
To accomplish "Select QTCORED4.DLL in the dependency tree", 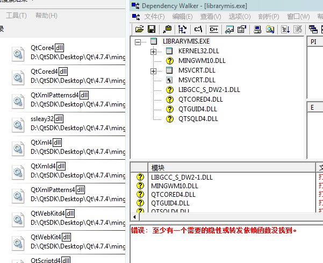I will point(200,99).
